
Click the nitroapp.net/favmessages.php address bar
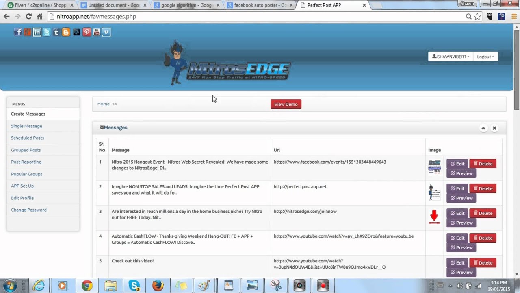tap(260, 16)
